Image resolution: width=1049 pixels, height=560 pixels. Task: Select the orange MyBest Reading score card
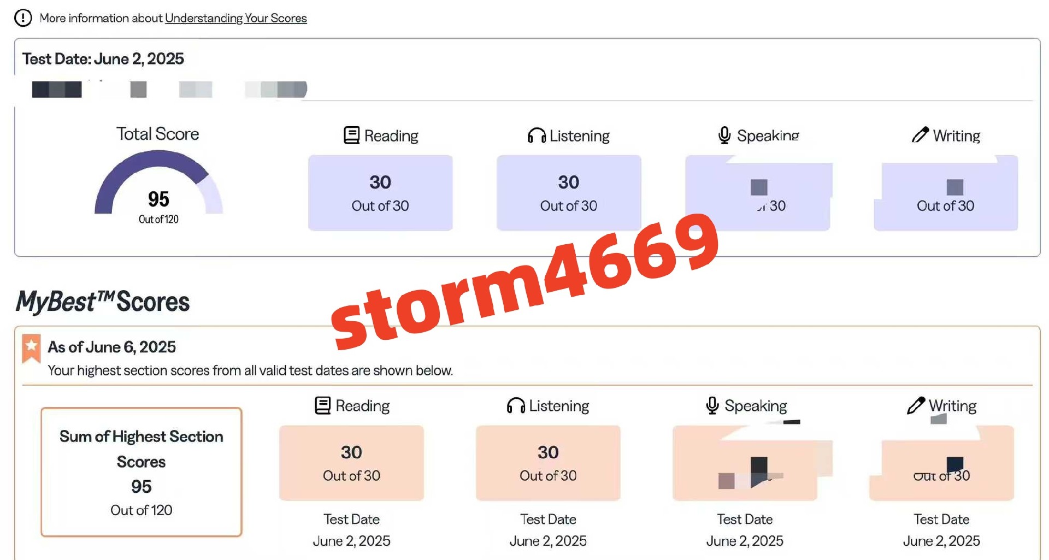point(351,463)
